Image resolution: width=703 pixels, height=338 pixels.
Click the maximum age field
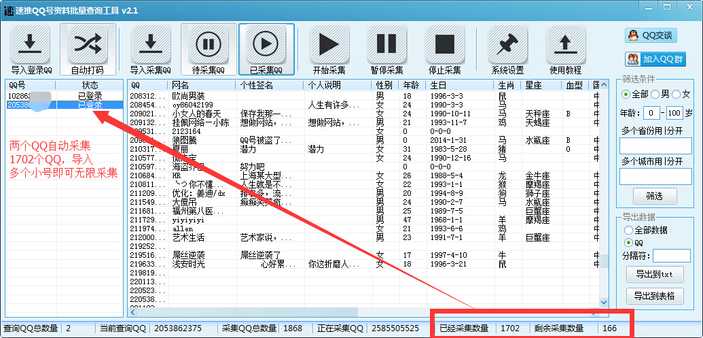(x=674, y=113)
